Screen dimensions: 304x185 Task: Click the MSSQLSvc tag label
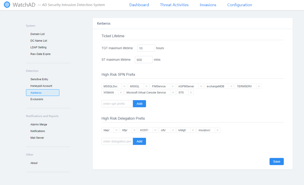pos(110,86)
